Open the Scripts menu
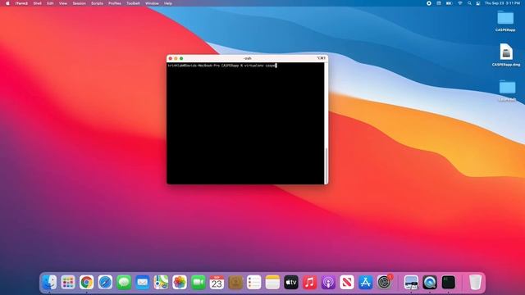 [x=97, y=3]
